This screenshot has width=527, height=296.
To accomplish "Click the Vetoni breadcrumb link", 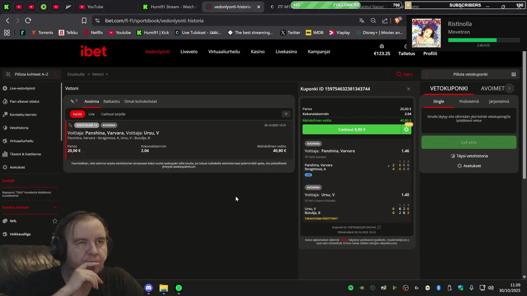I will pyautogui.click(x=98, y=74).
